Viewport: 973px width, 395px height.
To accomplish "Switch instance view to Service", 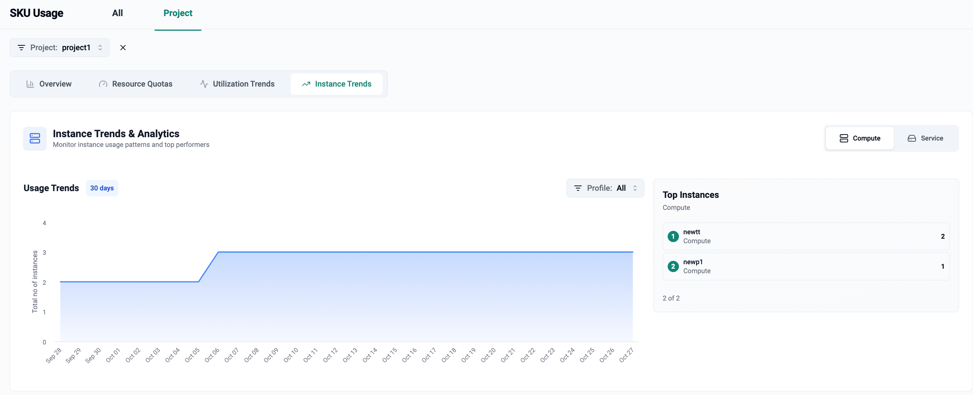I will tap(925, 138).
